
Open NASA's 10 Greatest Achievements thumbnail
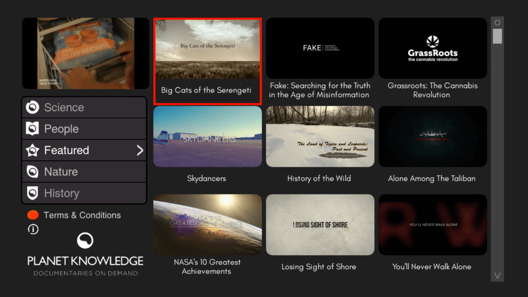coord(207,225)
